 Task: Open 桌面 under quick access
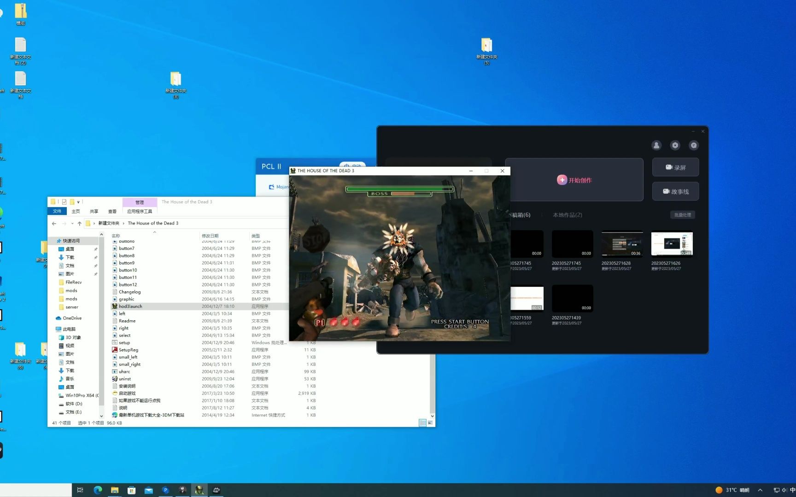coord(70,249)
